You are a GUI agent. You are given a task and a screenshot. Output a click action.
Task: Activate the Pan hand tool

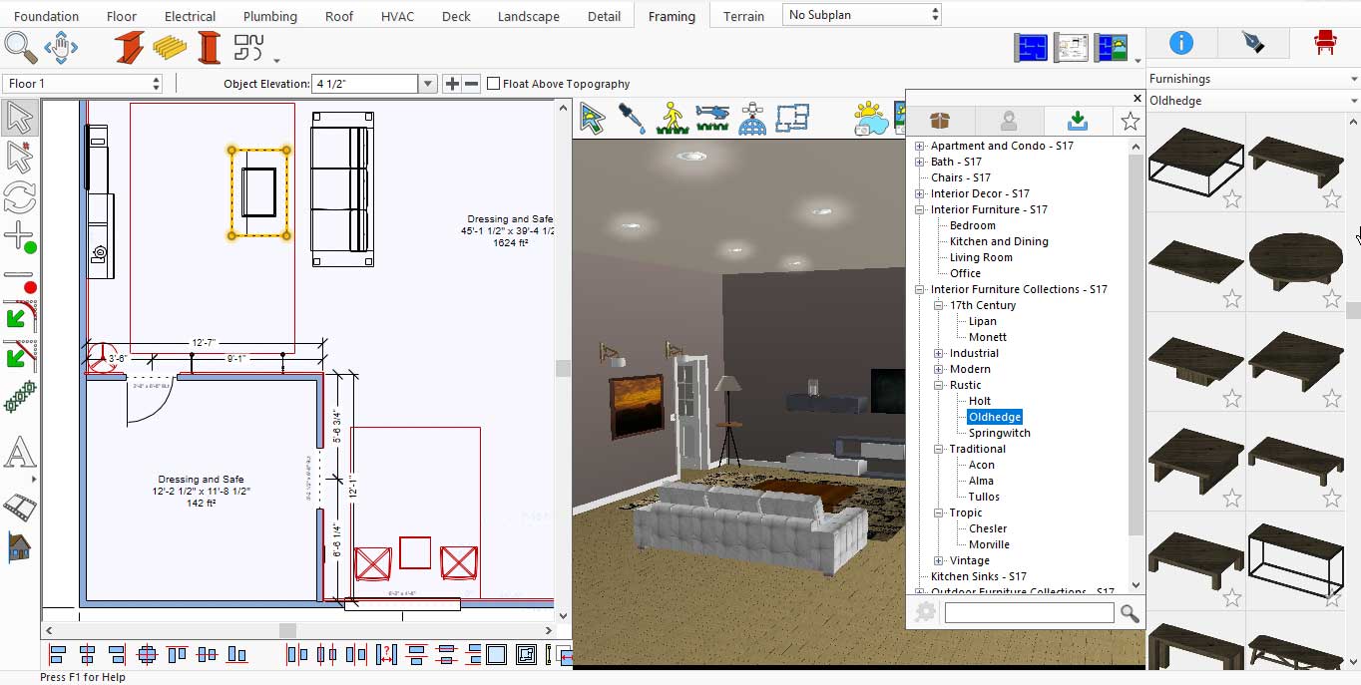point(61,47)
